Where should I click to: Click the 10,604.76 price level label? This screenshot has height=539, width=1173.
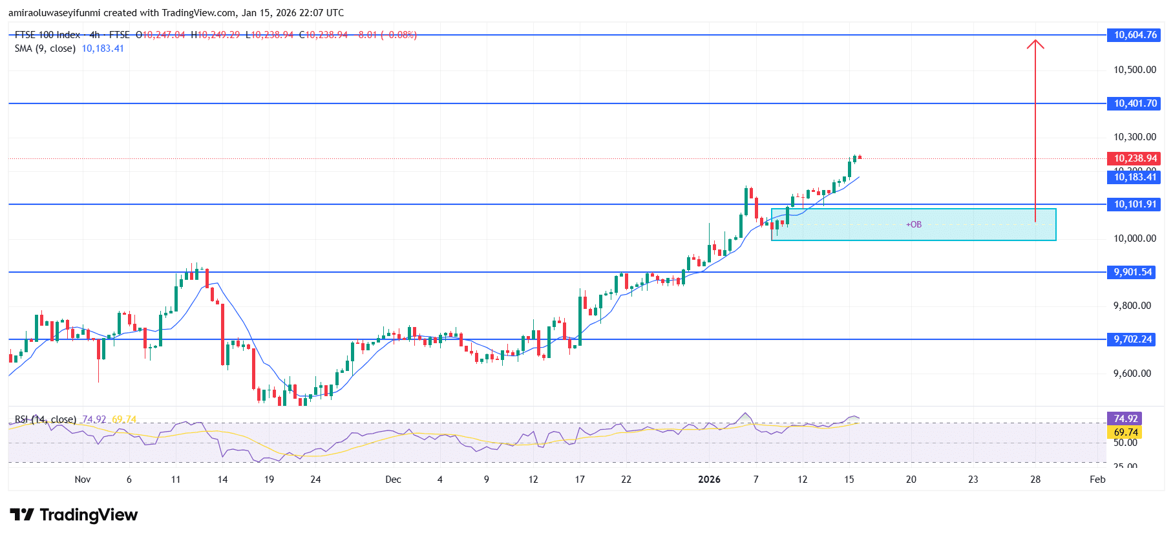pyautogui.click(x=1135, y=35)
